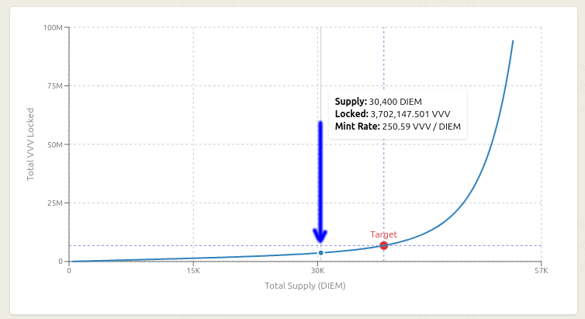
Task: Click the 100M y-axis tick label
Action: coord(53,28)
